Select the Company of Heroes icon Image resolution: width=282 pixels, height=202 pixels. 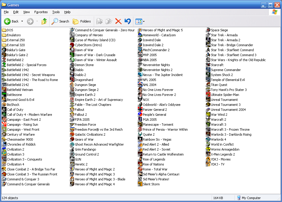pyautogui.click(x=72, y=35)
